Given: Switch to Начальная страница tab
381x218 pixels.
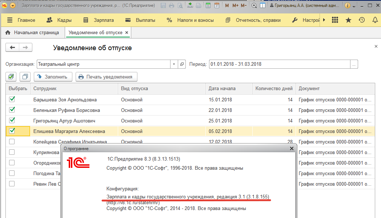Looking at the screenshot, I should [32, 33].
